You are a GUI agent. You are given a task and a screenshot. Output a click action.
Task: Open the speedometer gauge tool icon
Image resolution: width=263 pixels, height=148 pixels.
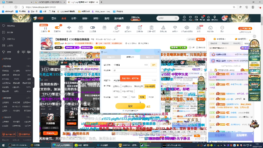point(210,28)
